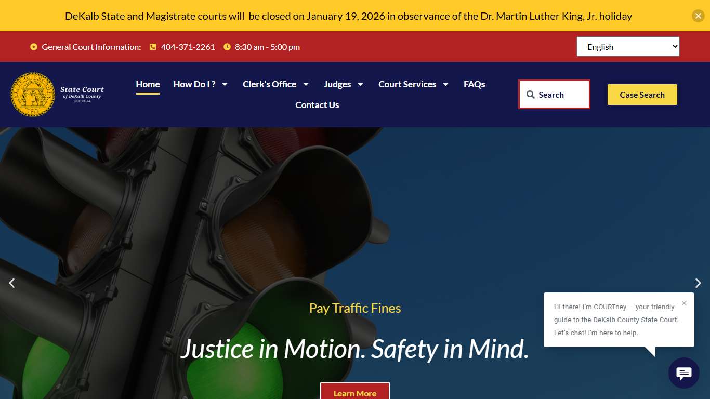Open the English language dropdown
The image size is (710, 399).
click(627, 47)
